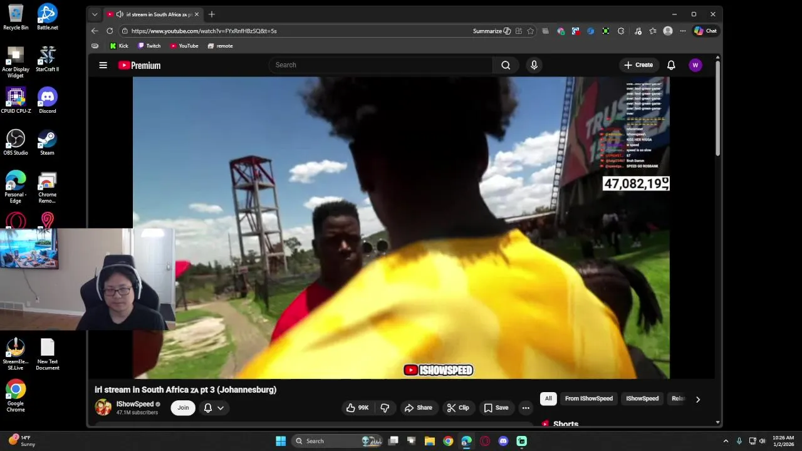Switch to the irl stream in South Africa tab
The image size is (802, 451).
(152, 14)
